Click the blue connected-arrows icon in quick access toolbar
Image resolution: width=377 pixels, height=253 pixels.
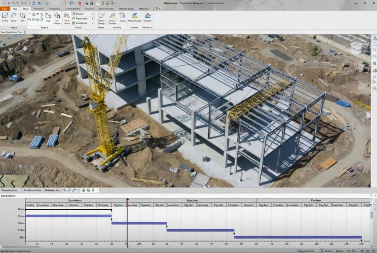tap(39, 3)
